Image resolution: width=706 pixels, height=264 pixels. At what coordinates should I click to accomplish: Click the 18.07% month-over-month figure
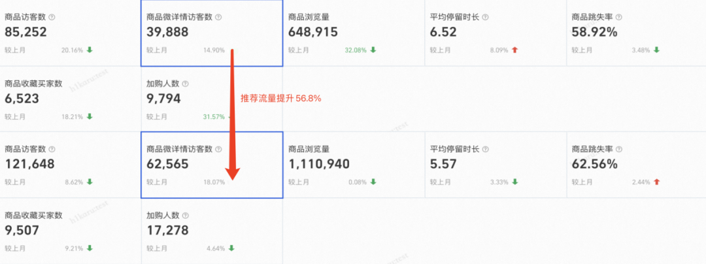(x=214, y=182)
